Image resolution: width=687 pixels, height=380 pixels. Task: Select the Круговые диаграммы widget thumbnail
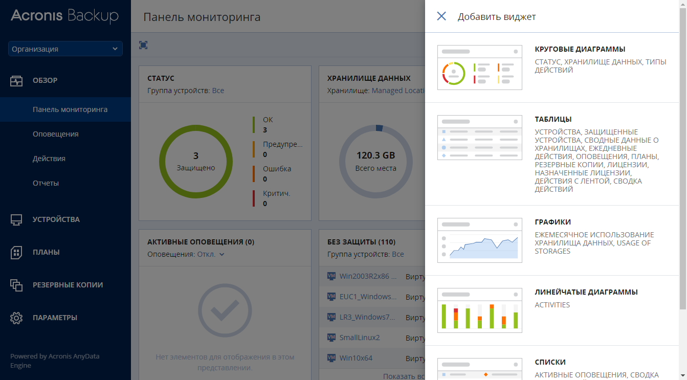pos(480,68)
